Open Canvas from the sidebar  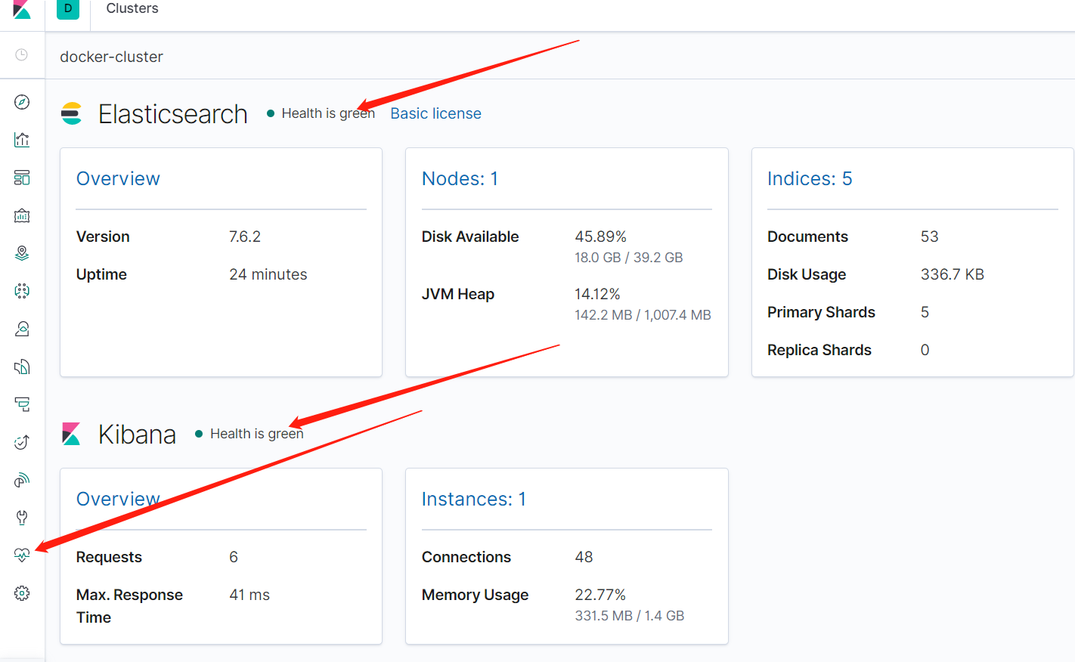pyautogui.click(x=22, y=215)
